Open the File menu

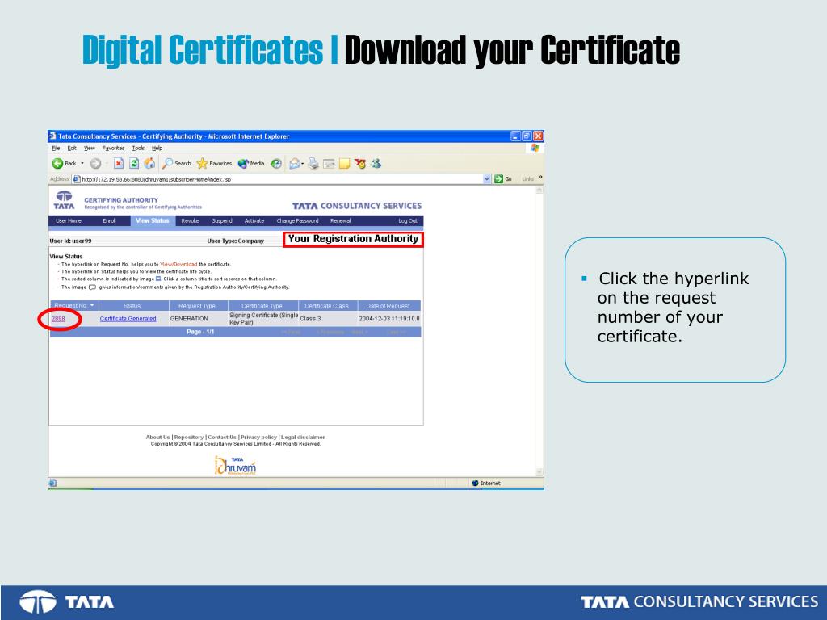tap(56, 149)
